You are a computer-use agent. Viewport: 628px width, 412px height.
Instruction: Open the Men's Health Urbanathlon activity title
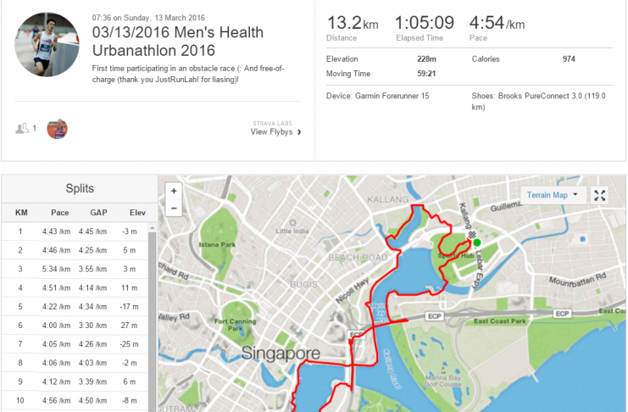pyautogui.click(x=178, y=42)
